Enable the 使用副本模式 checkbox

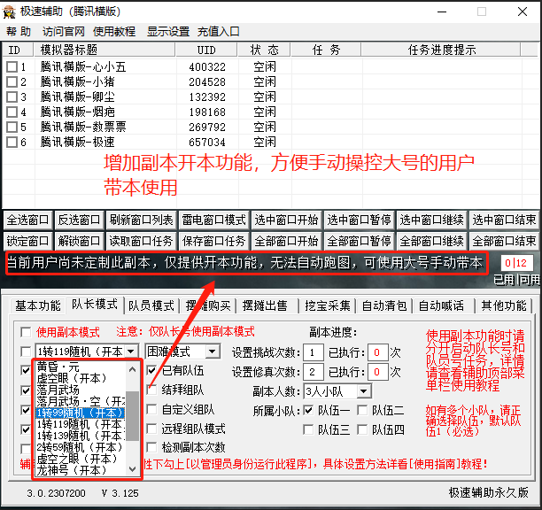click(x=26, y=332)
